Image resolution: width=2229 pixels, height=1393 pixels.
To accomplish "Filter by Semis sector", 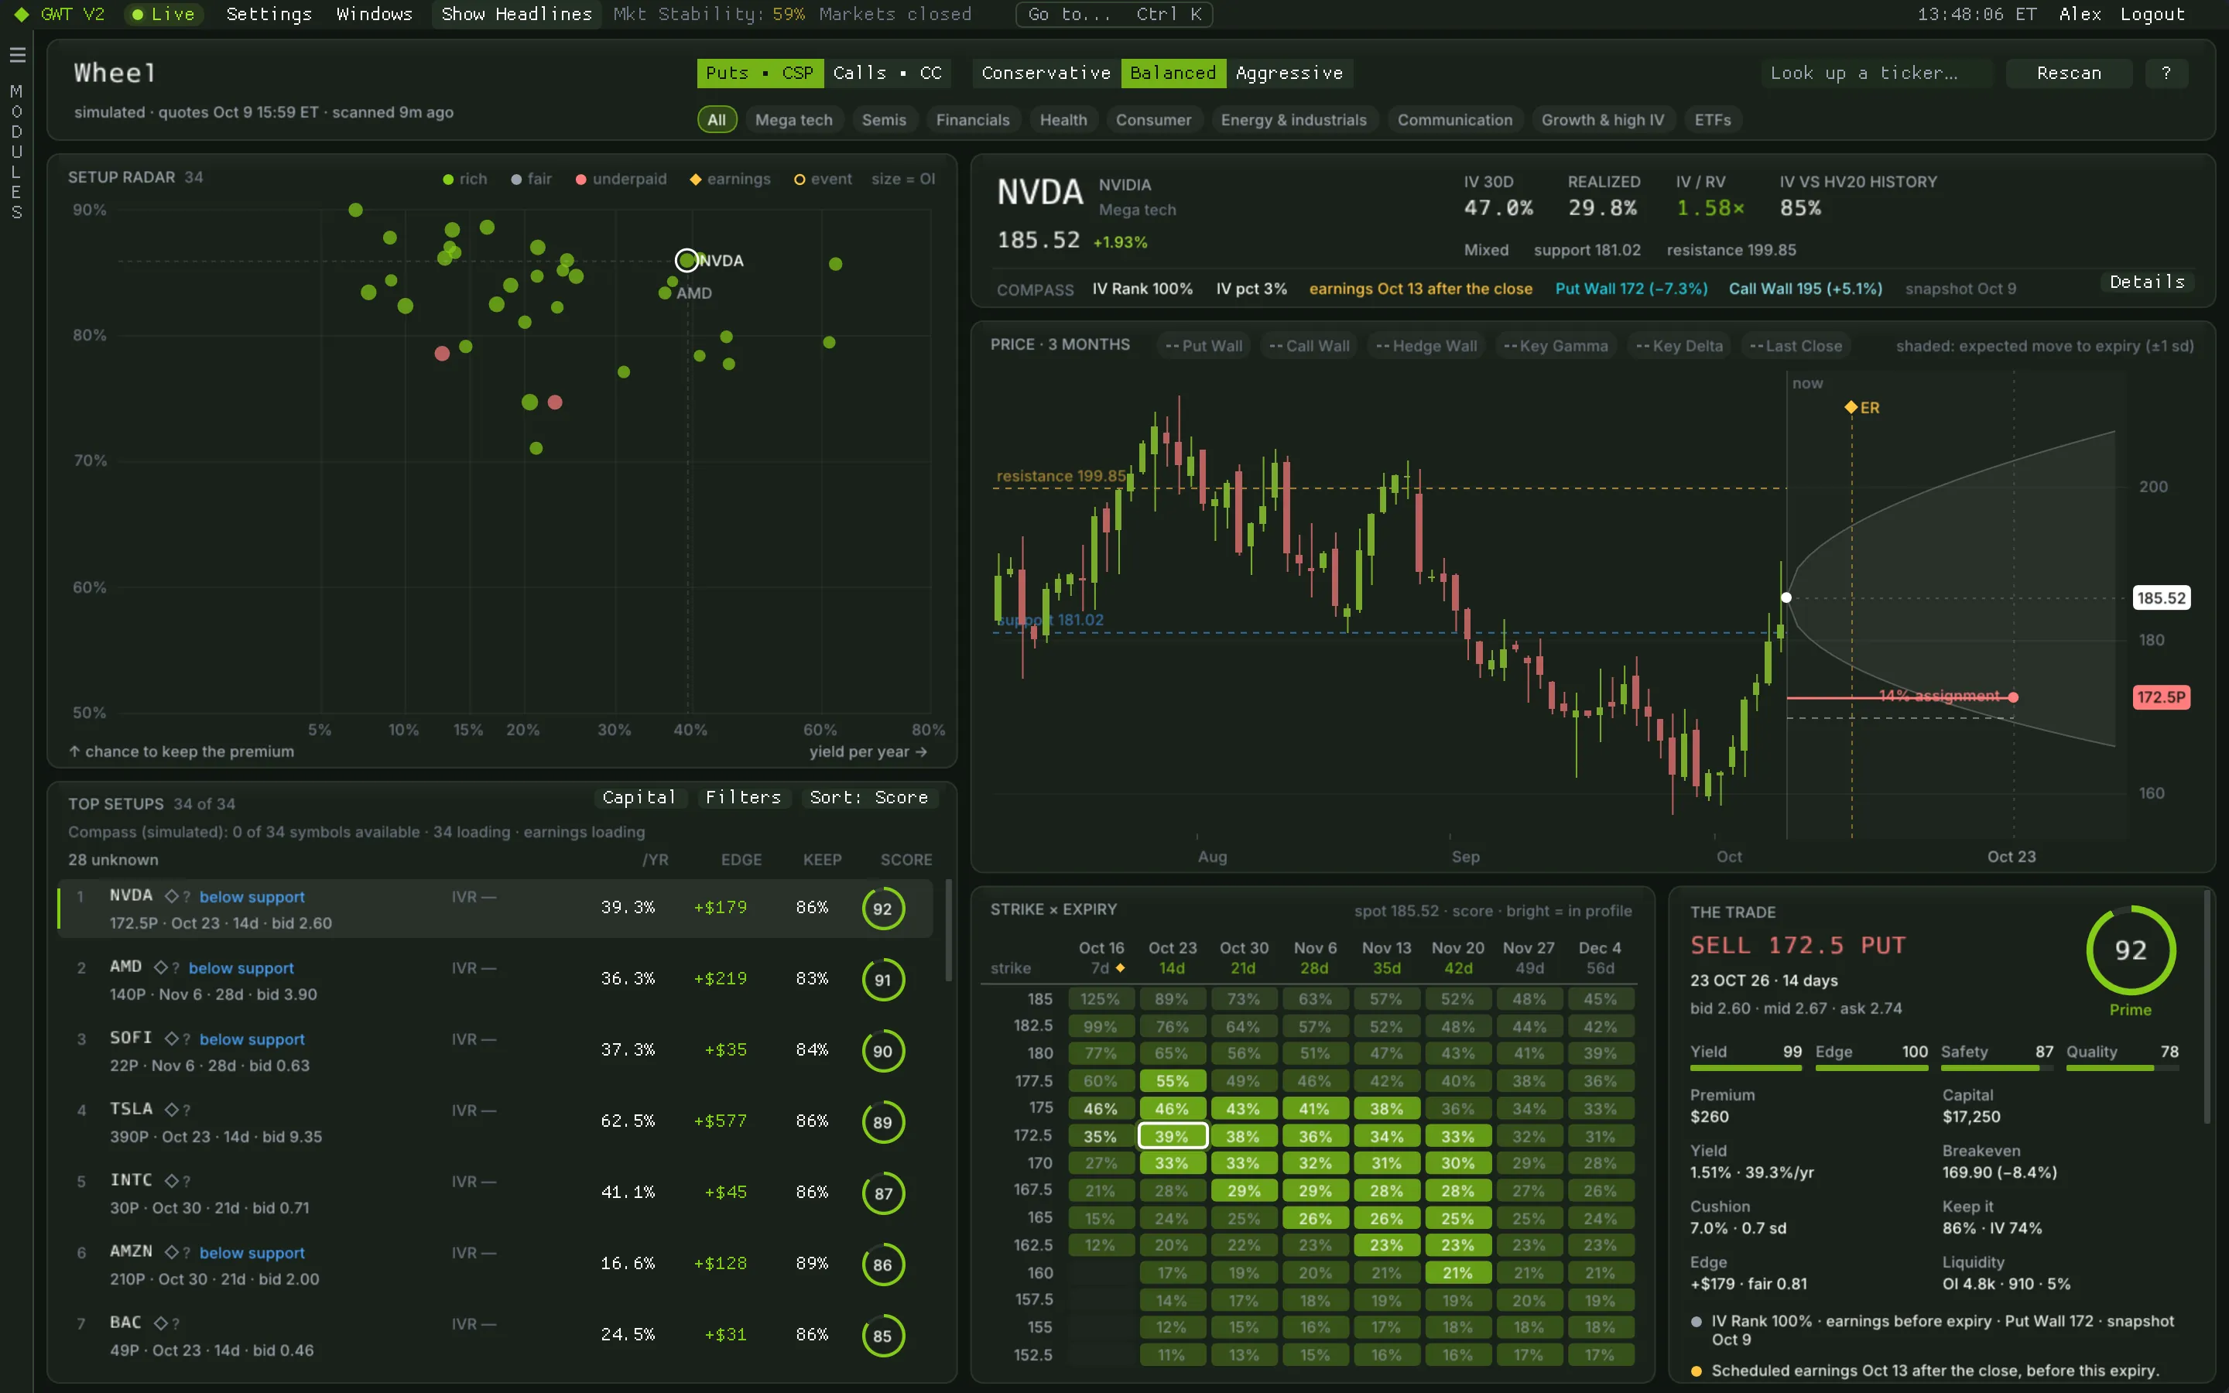I will tap(884, 120).
